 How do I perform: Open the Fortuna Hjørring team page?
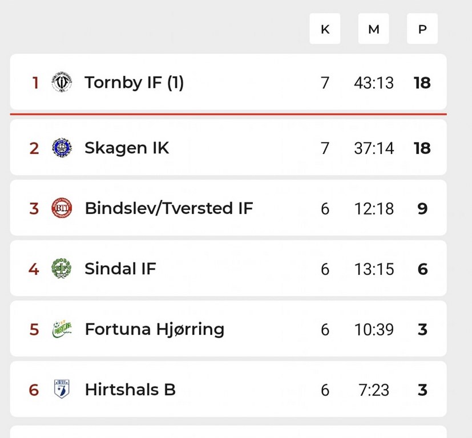click(x=154, y=329)
